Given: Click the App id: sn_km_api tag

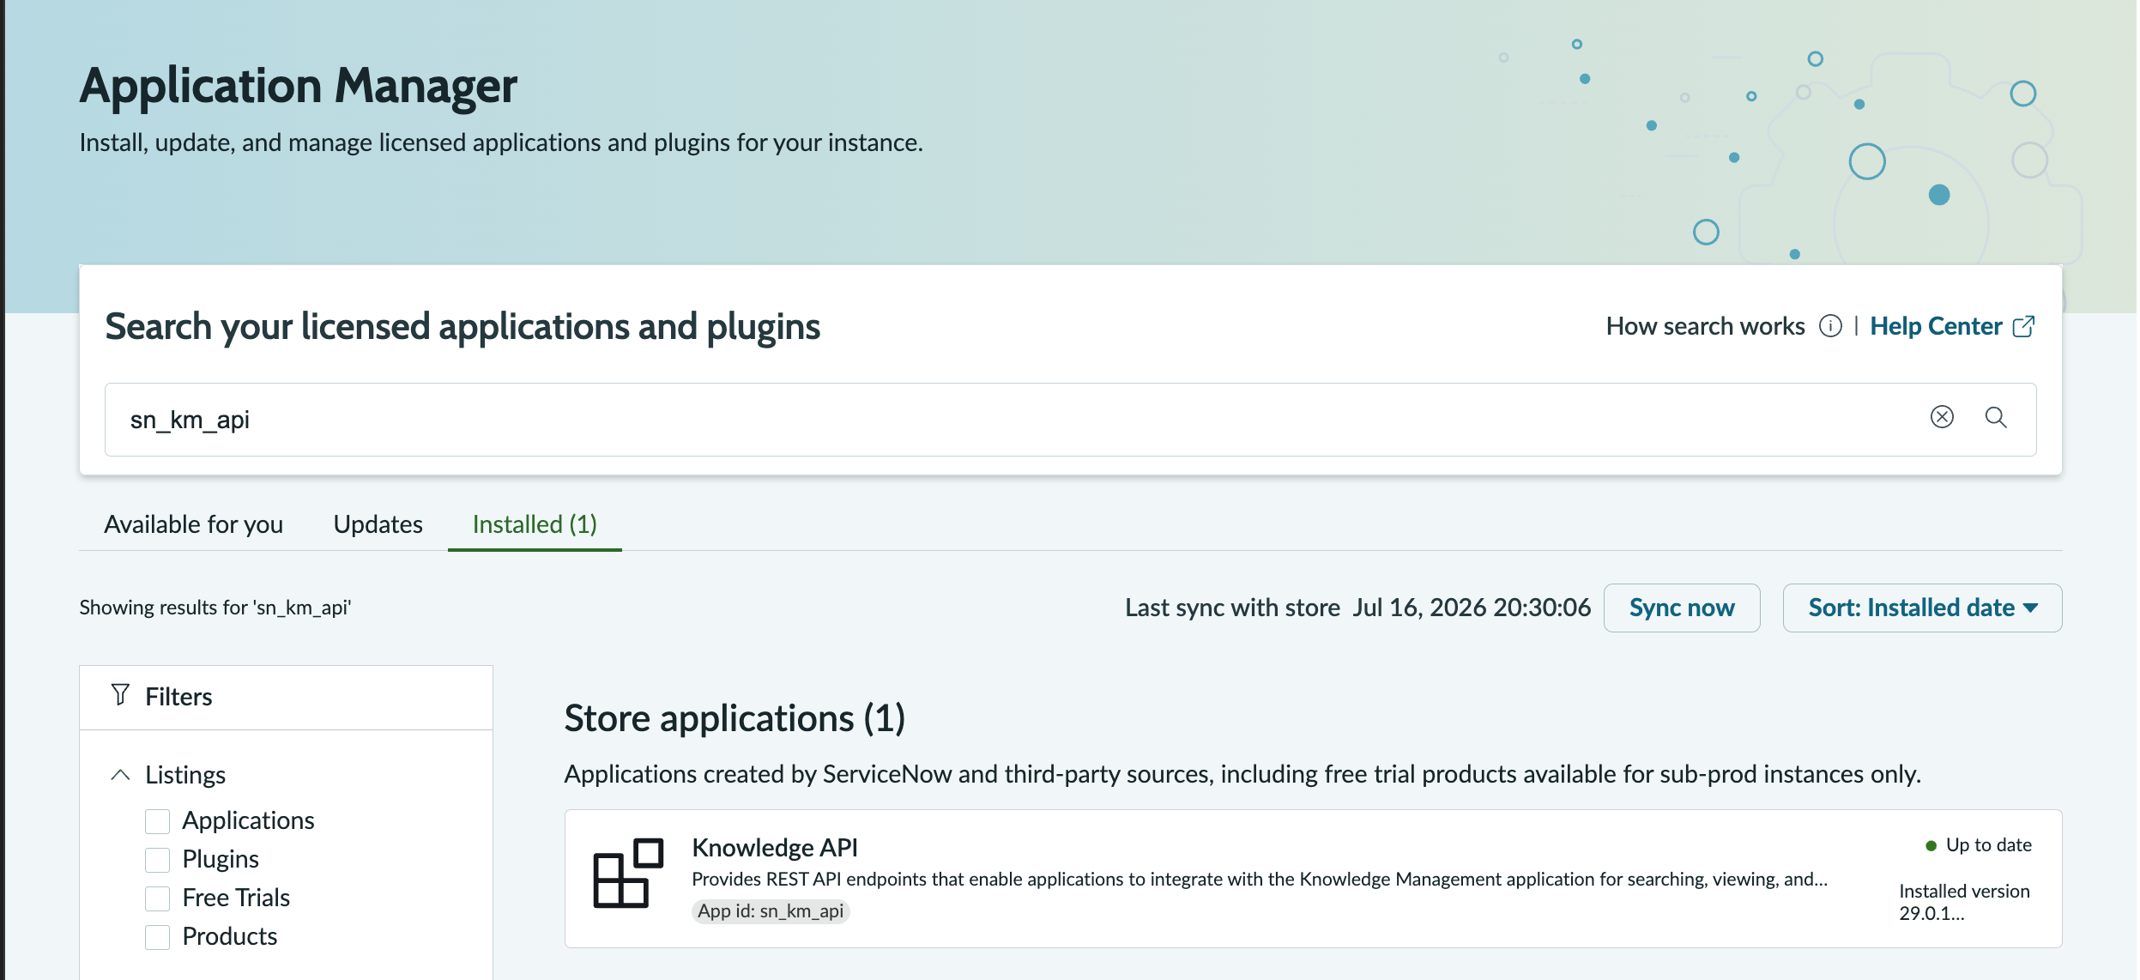Looking at the screenshot, I should (x=771, y=911).
